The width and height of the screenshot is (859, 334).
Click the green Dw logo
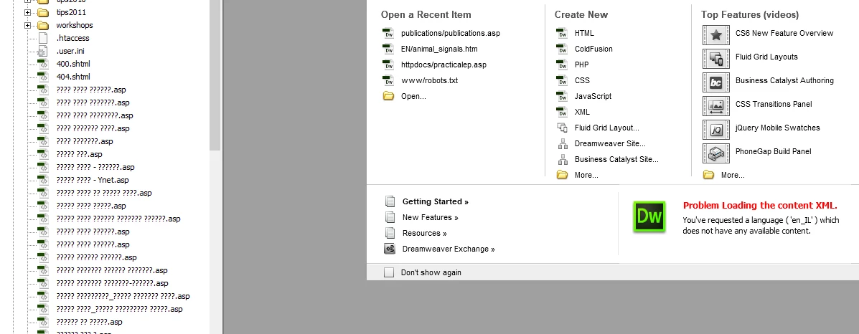(649, 217)
